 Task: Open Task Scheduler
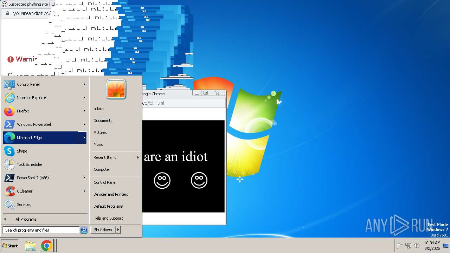(45, 164)
